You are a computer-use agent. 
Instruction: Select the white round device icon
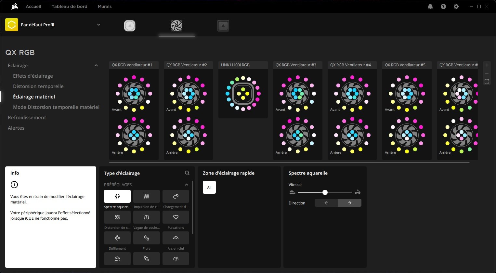tap(130, 26)
